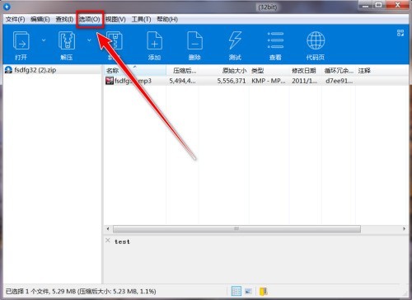Click the 2011/1... modified date cell
The image size is (412, 300).
[304, 81]
